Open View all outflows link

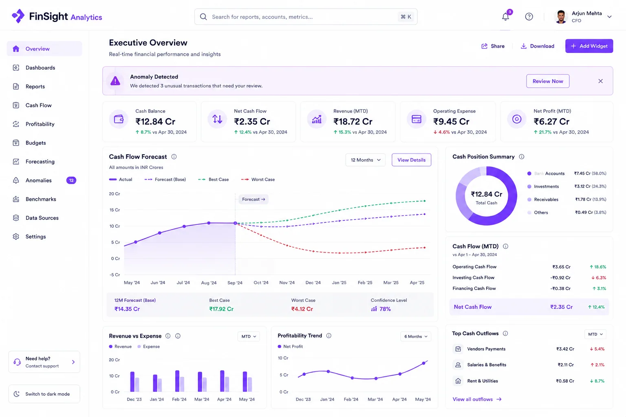[x=477, y=399]
